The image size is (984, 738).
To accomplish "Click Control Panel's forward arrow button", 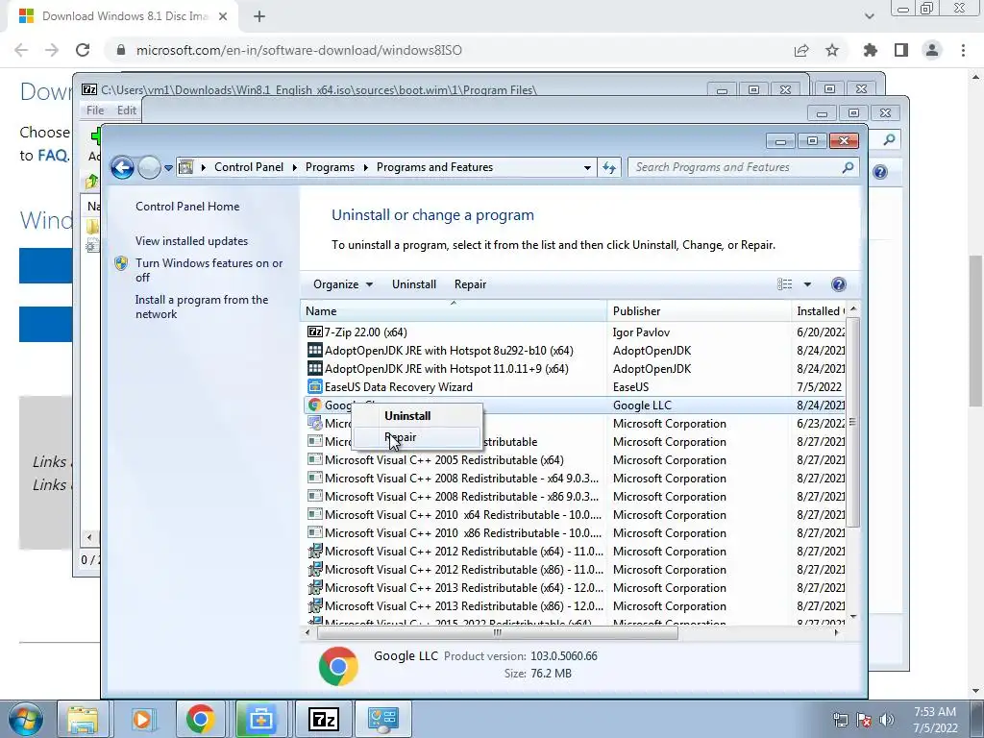I will [x=149, y=167].
